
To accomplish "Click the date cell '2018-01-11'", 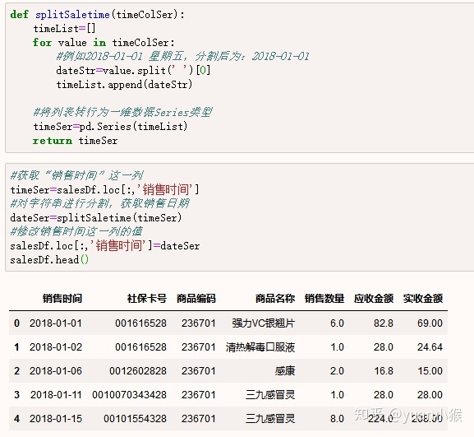I will pyautogui.click(x=56, y=395).
